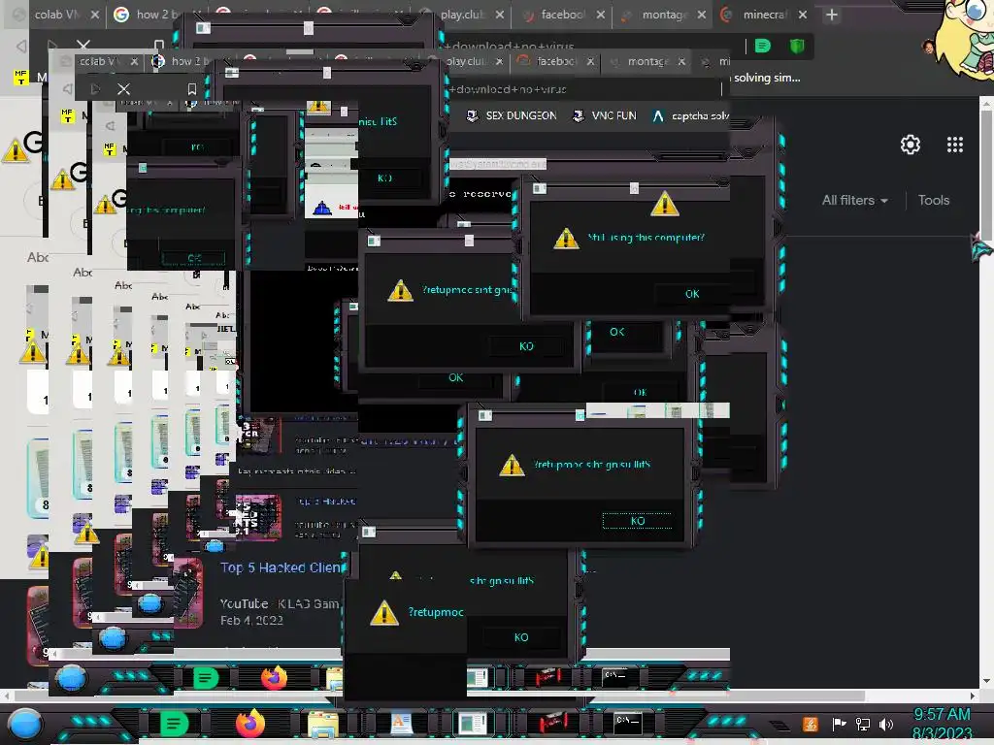Open the Google apps grid icon
Image resolution: width=994 pixels, height=745 pixels.
pos(955,145)
